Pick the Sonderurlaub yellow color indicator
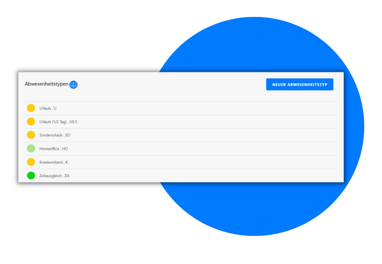This screenshot has height=264, width=382. (x=31, y=135)
